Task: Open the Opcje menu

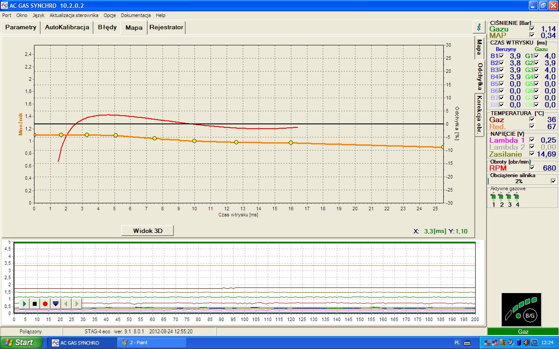Action: coord(110,15)
